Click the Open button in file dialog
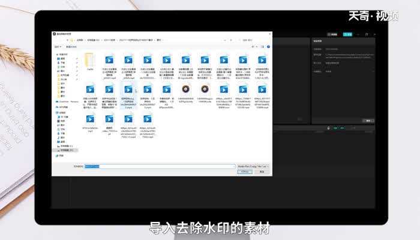The image size is (420, 240). pos(245,172)
